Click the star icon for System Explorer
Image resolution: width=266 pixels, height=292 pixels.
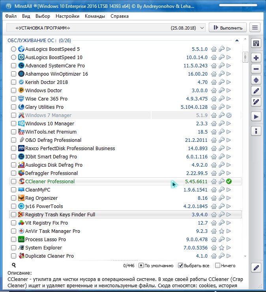click(221, 248)
